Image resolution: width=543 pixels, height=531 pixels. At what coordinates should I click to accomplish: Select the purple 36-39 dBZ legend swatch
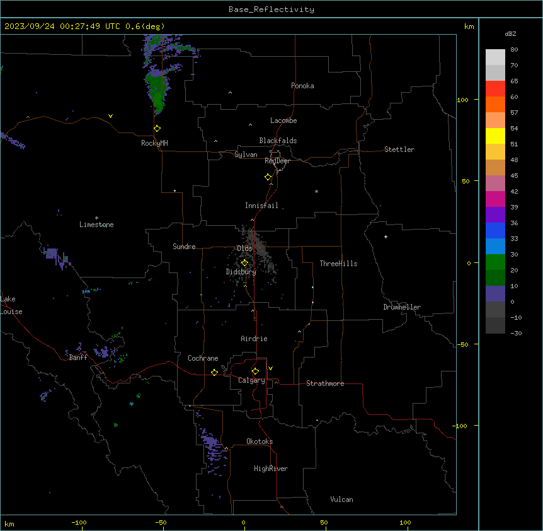495,215
